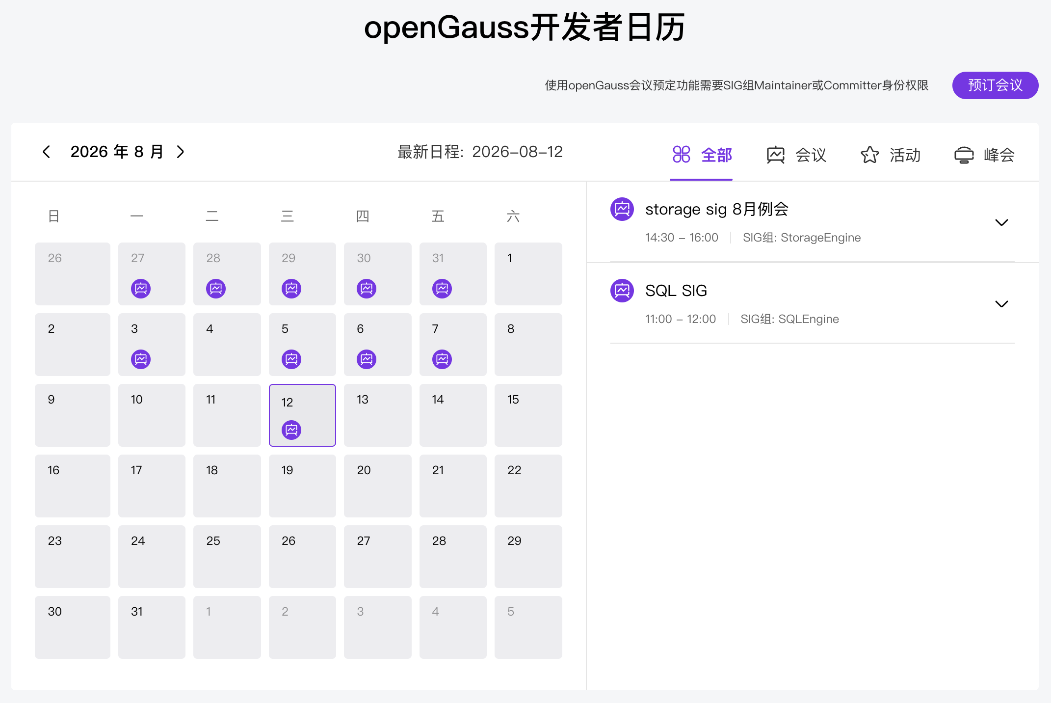The width and height of the screenshot is (1051, 703).
Task: Click the 2026 年 8 月 month label
Action: tap(117, 152)
